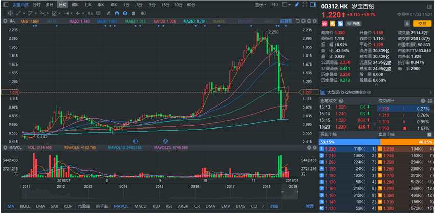Open the Fibonacci grid tool
The width and height of the screenshot is (435, 213).
[54, 13]
